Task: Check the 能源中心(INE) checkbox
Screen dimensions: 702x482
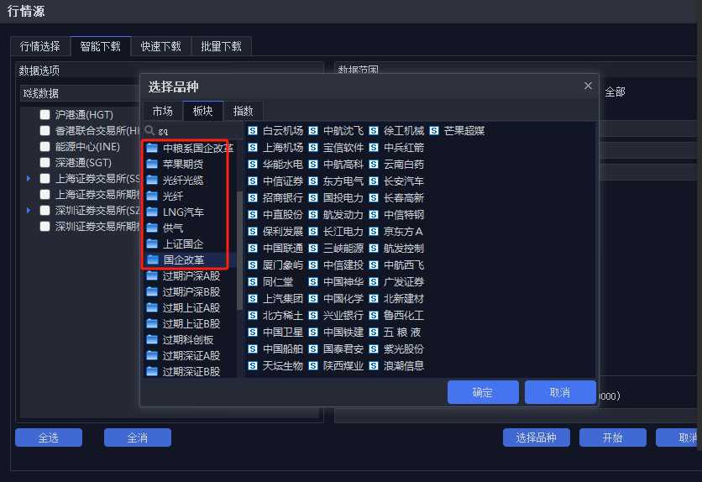Action: tap(45, 146)
